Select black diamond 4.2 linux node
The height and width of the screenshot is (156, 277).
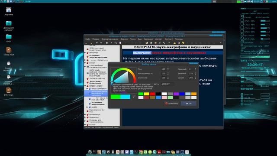point(97,111)
